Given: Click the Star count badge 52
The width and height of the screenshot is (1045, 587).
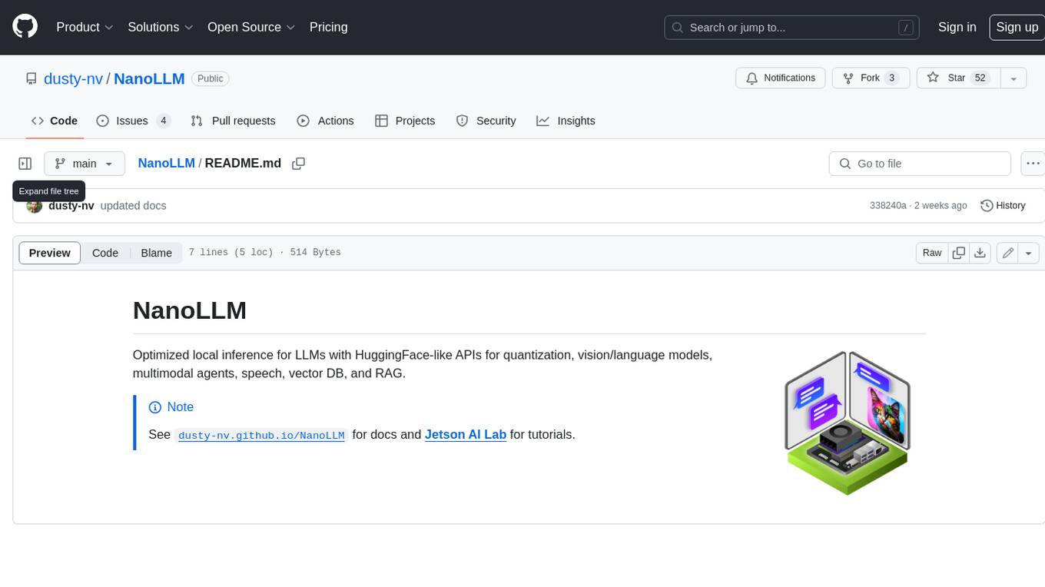Looking at the screenshot, I should pyautogui.click(x=980, y=78).
